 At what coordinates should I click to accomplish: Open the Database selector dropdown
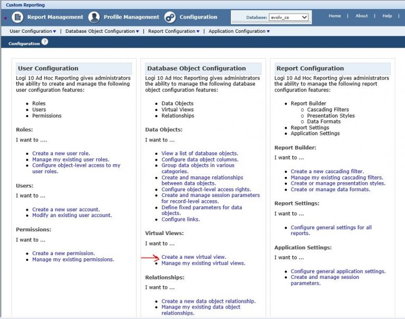click(x=288, y=17)
